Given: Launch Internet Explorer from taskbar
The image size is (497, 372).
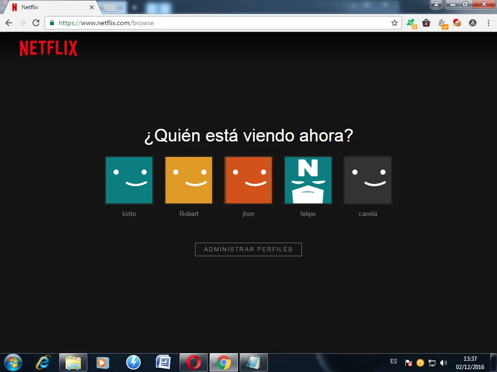Looking at the screenshot, I should [x=43, y=362].
